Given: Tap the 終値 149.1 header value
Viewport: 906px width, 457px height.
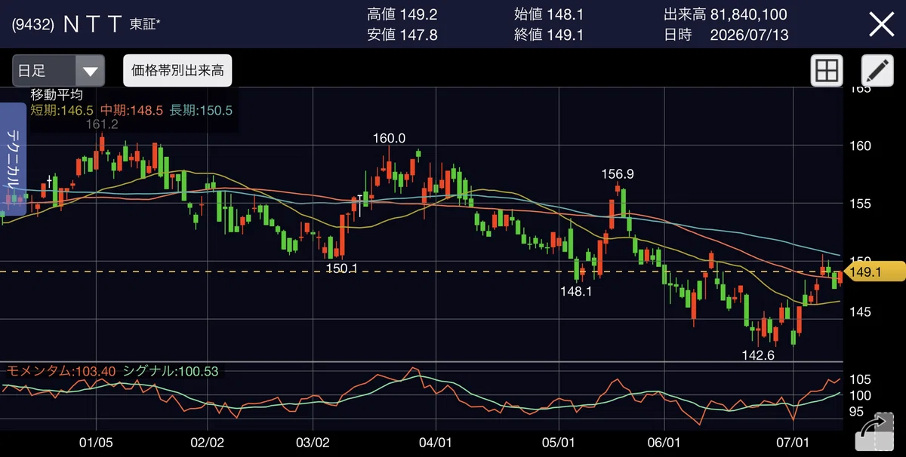Looking at the screenshot, I should [547, 35].
